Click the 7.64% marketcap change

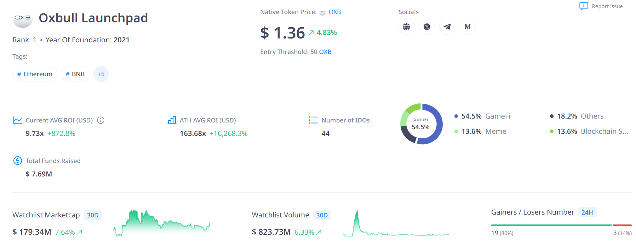[65, 232]
